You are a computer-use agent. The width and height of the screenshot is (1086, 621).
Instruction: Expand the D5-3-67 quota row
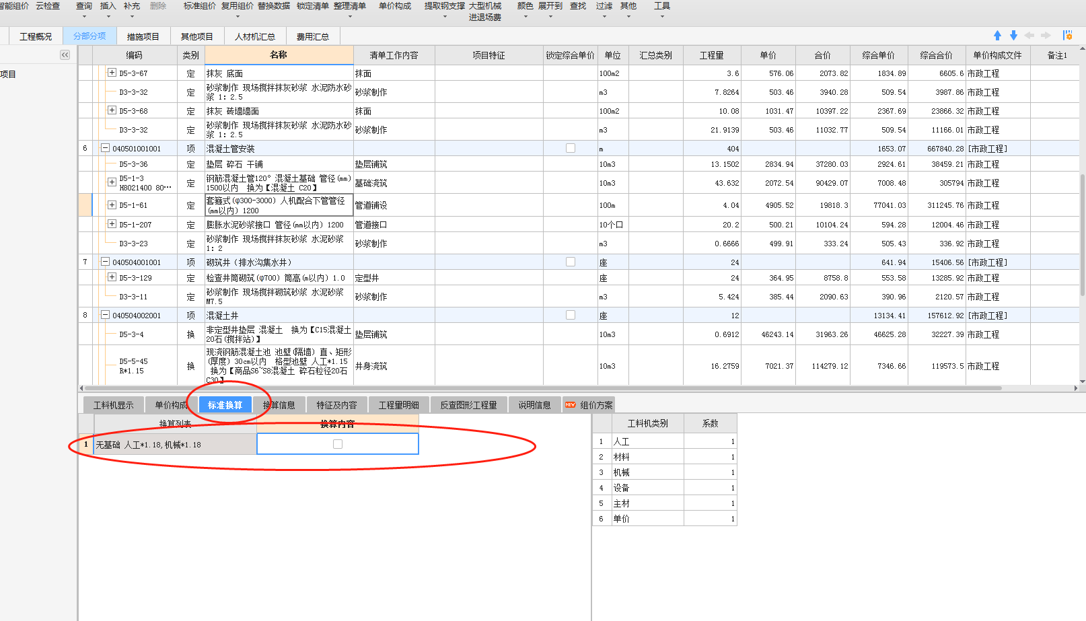click(112, 73)
